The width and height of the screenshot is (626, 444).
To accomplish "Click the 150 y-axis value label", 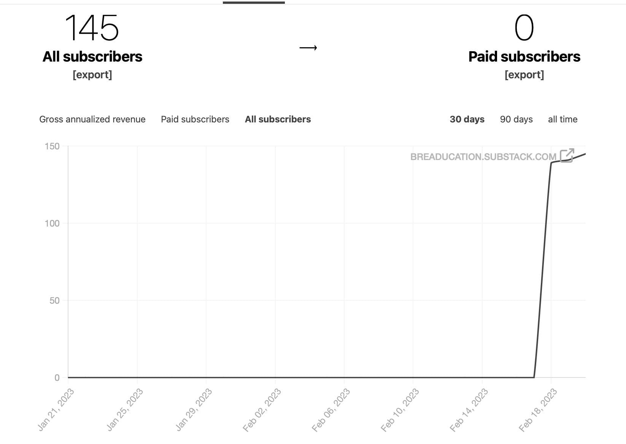I will pos(52,146).
